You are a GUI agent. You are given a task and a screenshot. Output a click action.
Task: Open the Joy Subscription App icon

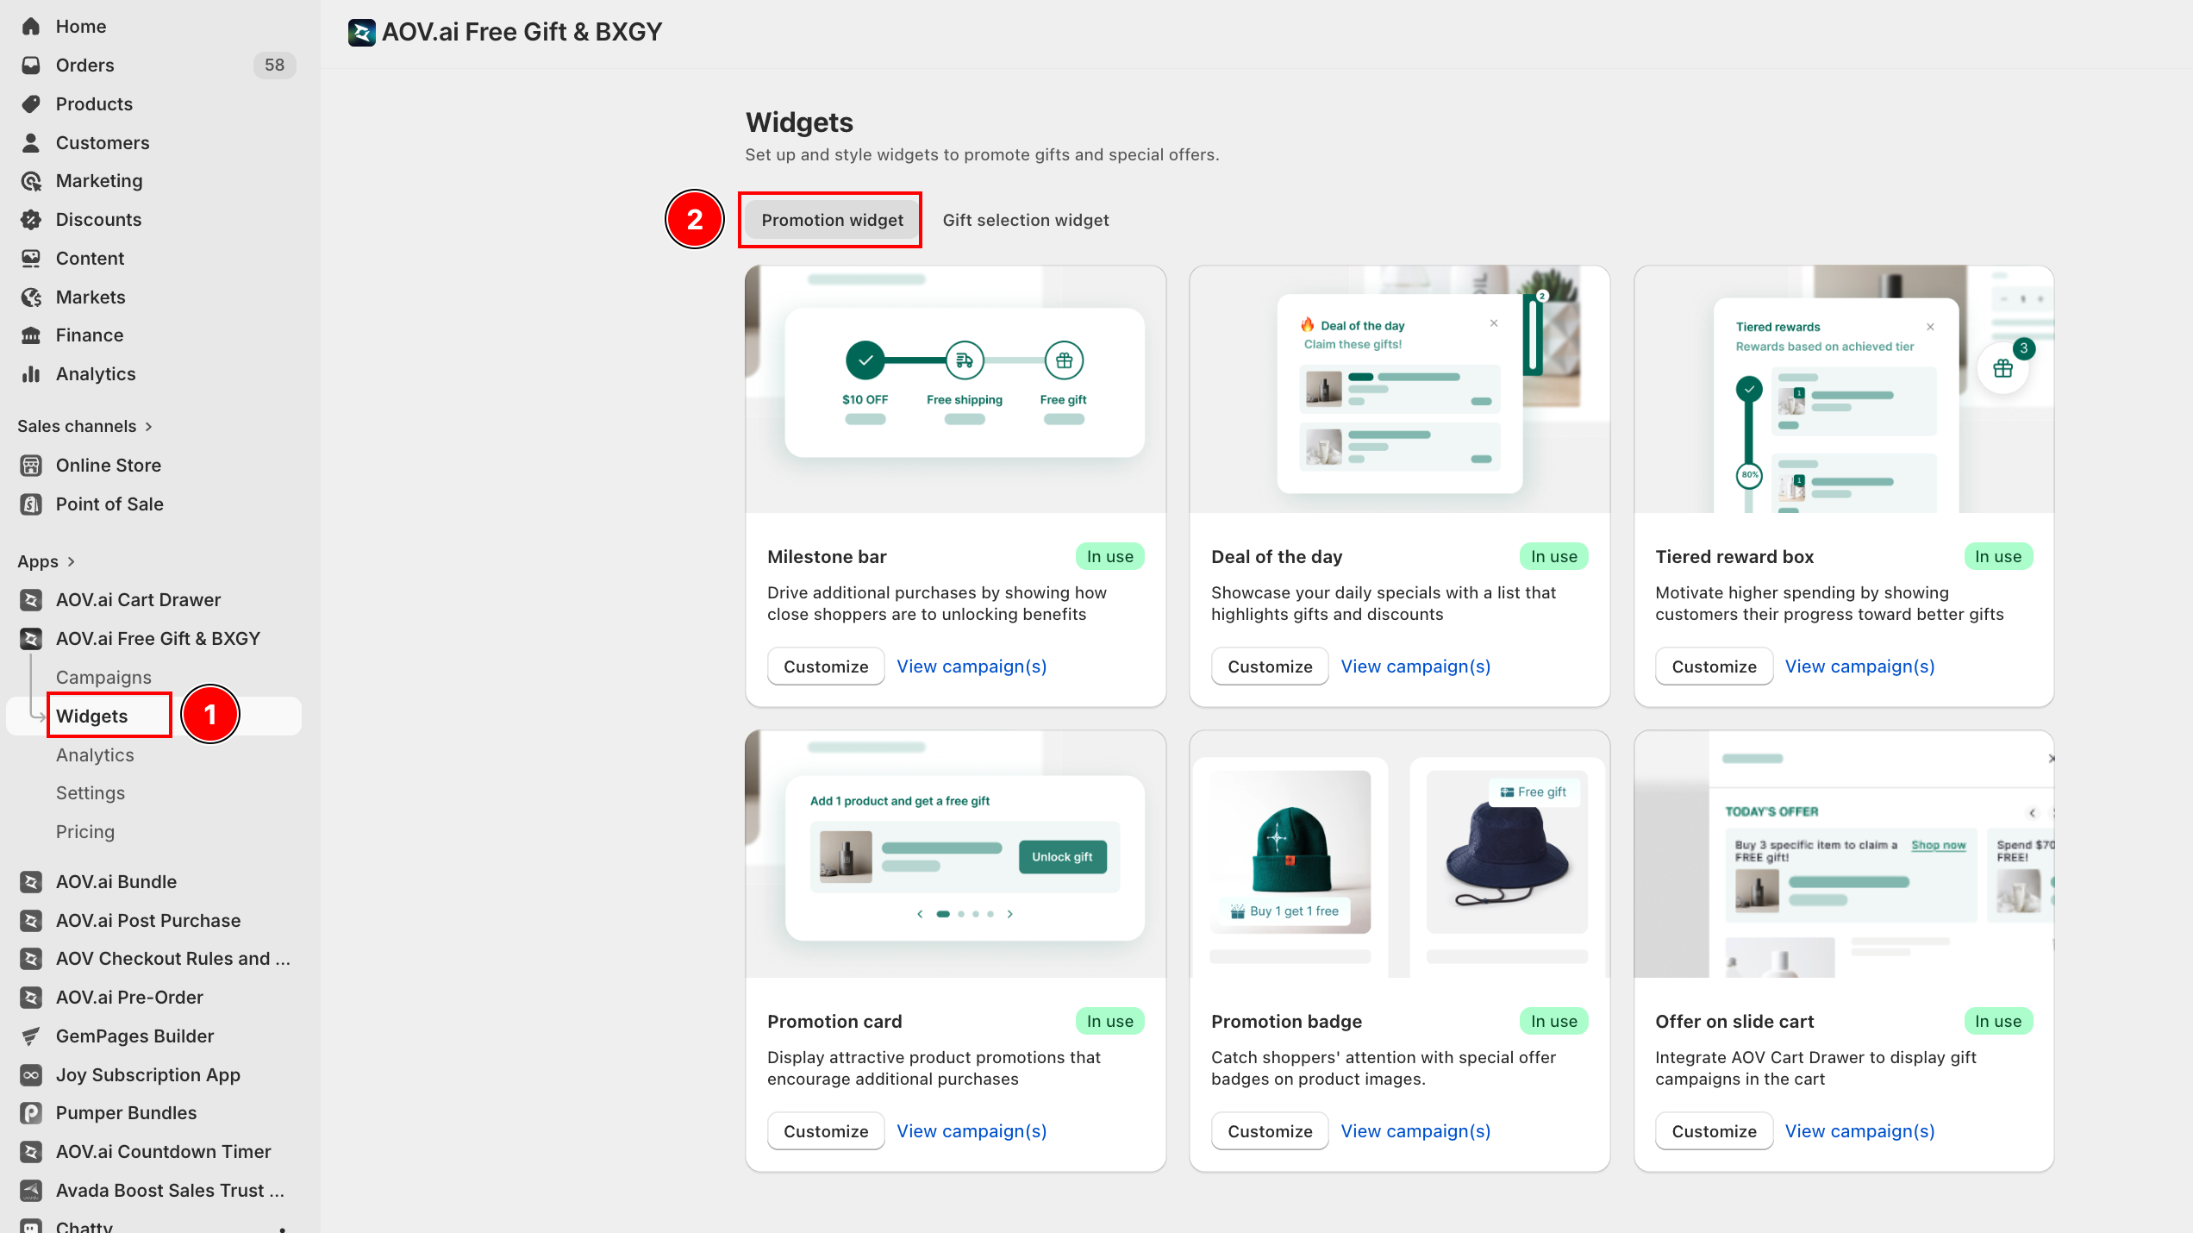pos(31,1074)
